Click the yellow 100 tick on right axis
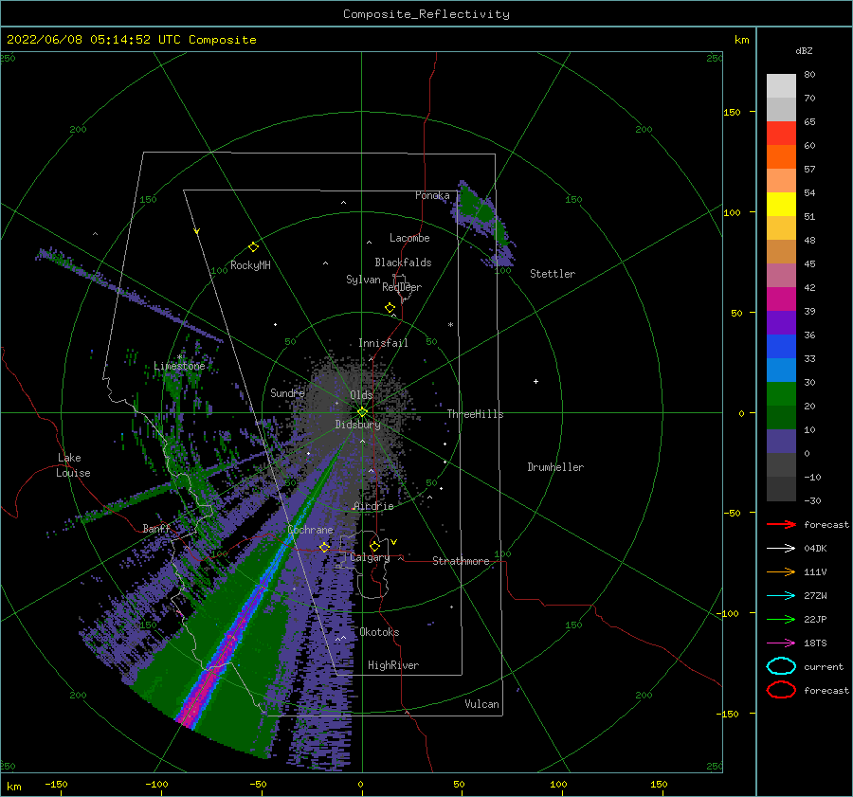The width and height of the screenshot is (853, 797). pos(732,212)
